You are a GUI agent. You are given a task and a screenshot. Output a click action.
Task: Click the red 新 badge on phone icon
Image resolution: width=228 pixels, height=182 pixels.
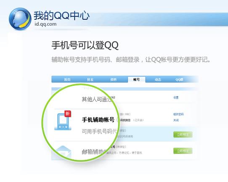point(68,113)
